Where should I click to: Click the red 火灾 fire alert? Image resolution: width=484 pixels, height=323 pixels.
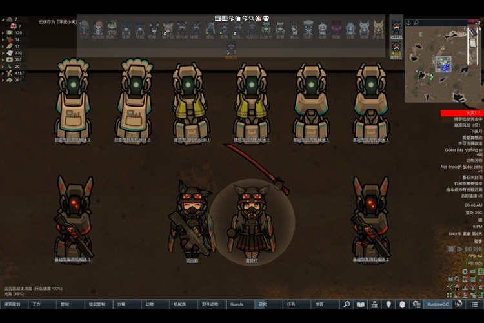pos(461,113)
